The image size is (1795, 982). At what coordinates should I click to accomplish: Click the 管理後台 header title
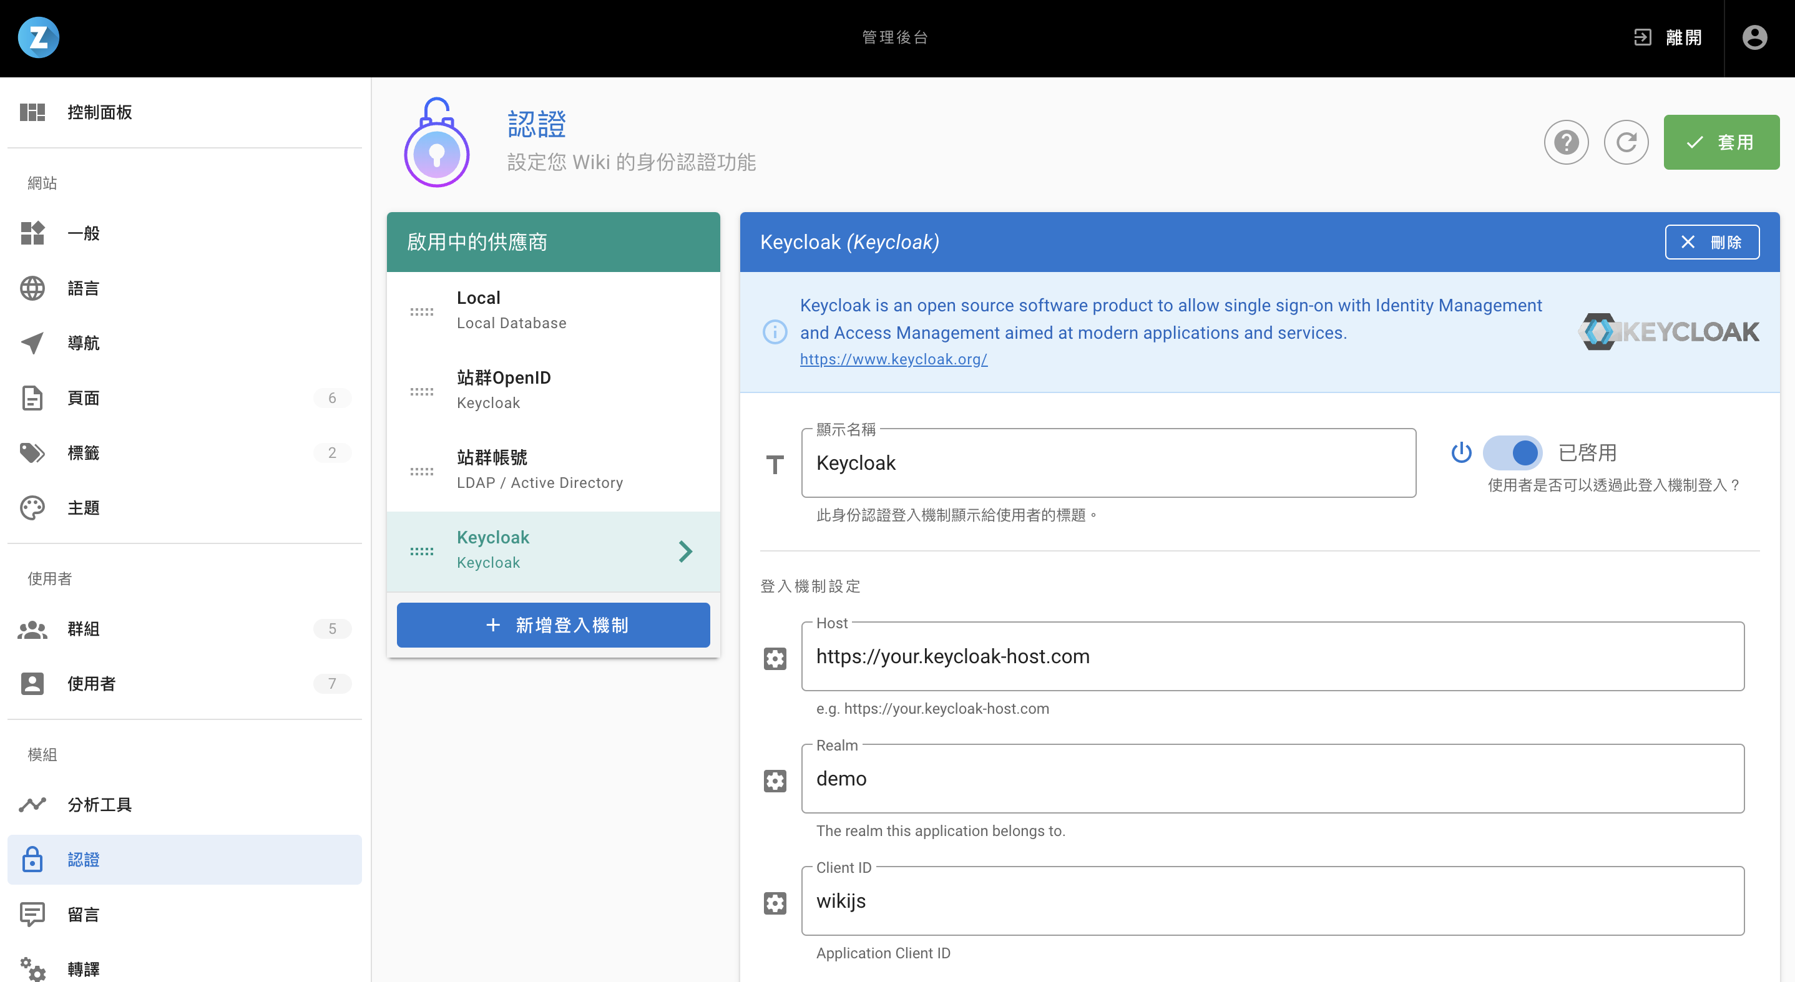[895, 37]
